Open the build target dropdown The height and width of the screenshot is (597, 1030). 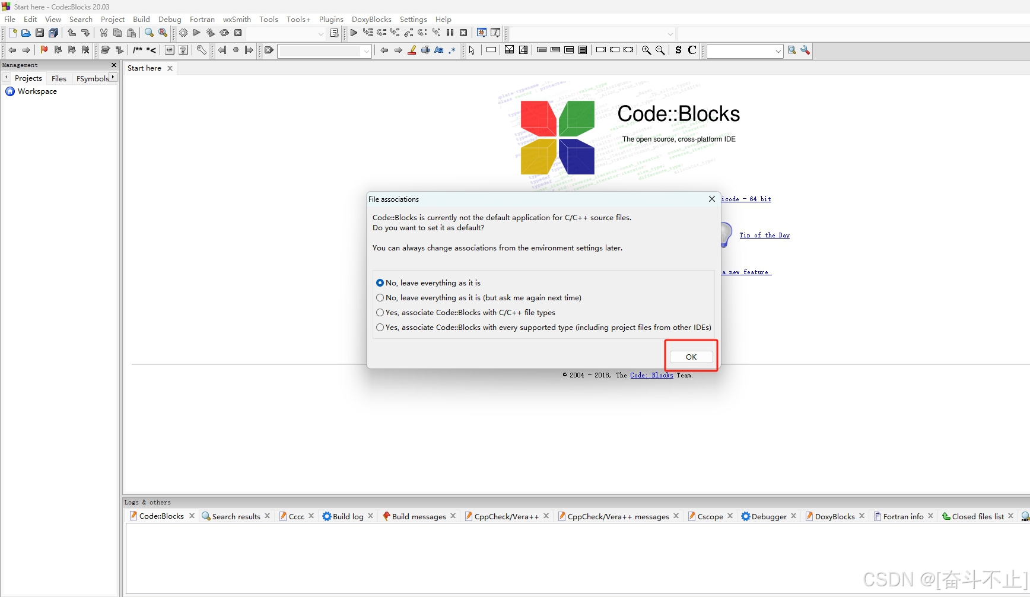(321, 34)
